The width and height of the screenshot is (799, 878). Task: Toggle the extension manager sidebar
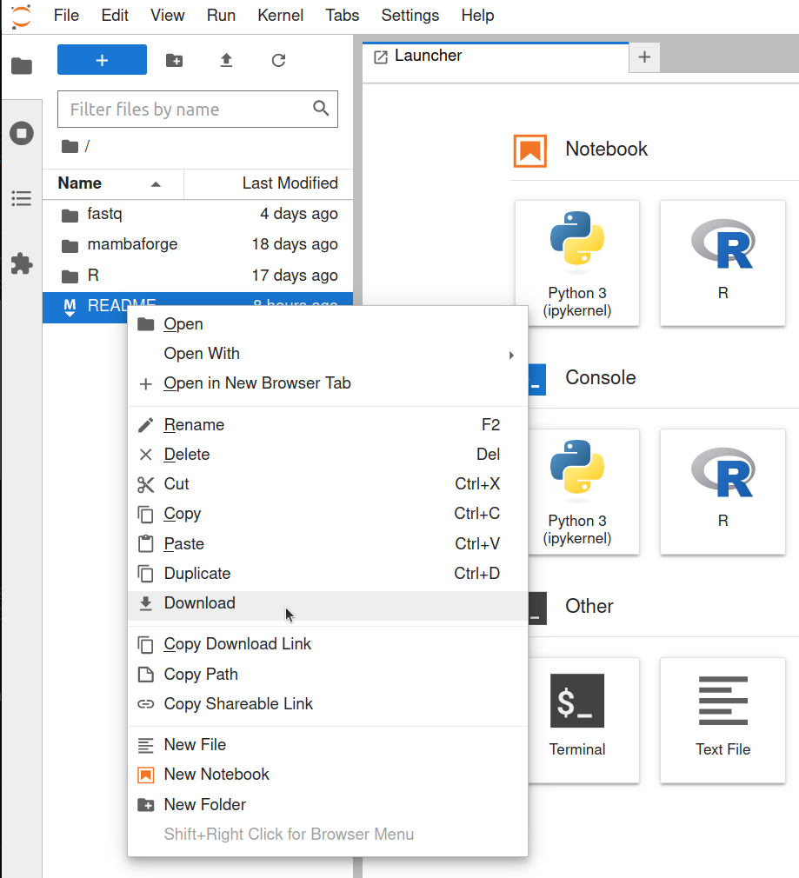(x=21, y=263)
